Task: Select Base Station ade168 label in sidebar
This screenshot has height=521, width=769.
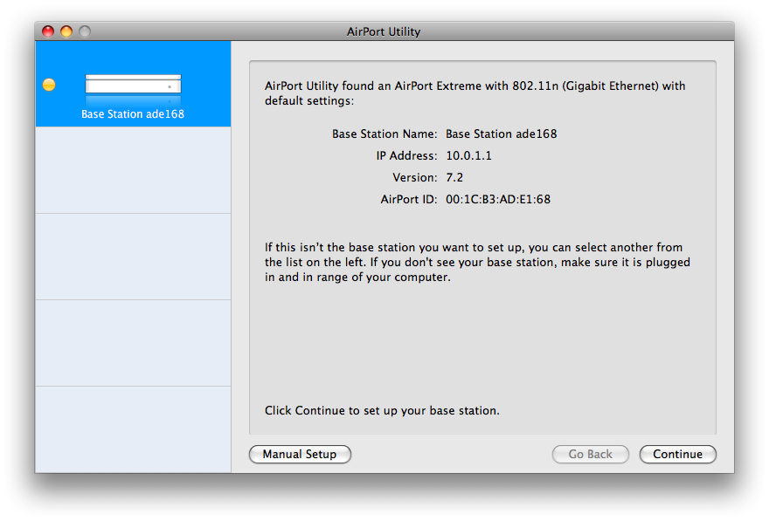Action: 133,113
